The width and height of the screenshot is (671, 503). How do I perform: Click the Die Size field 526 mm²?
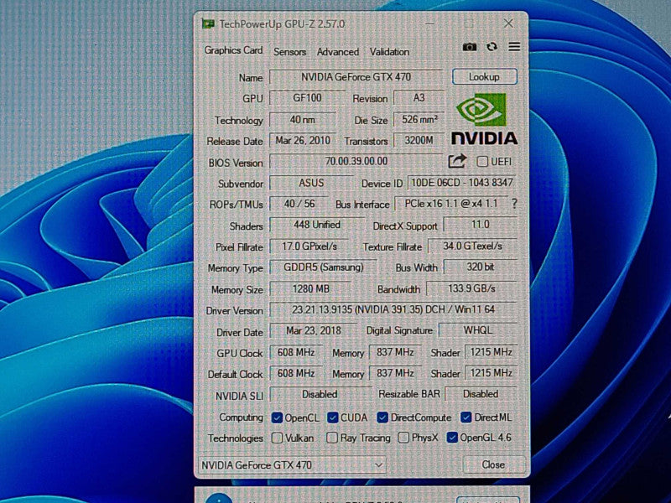pos(419,119)
